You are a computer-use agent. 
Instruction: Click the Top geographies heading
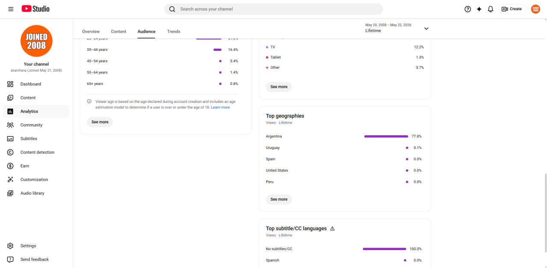(x=285, y=116)
